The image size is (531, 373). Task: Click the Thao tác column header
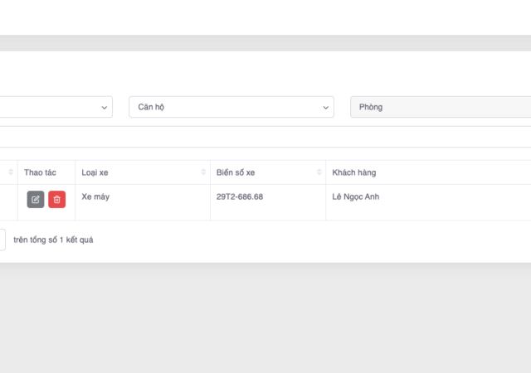pos(40,172)
